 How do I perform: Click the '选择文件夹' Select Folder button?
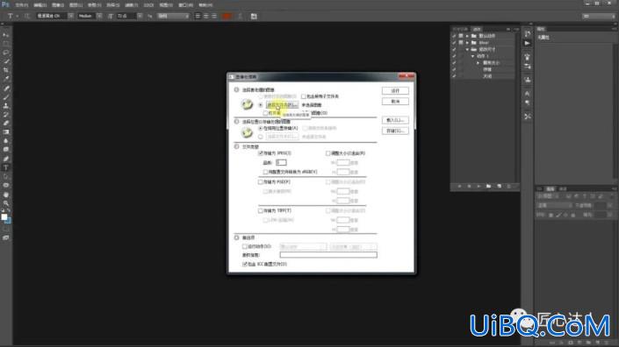tap(282, 105)
